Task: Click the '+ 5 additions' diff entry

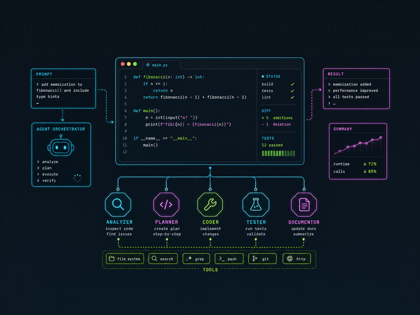Action: [277, 118]
